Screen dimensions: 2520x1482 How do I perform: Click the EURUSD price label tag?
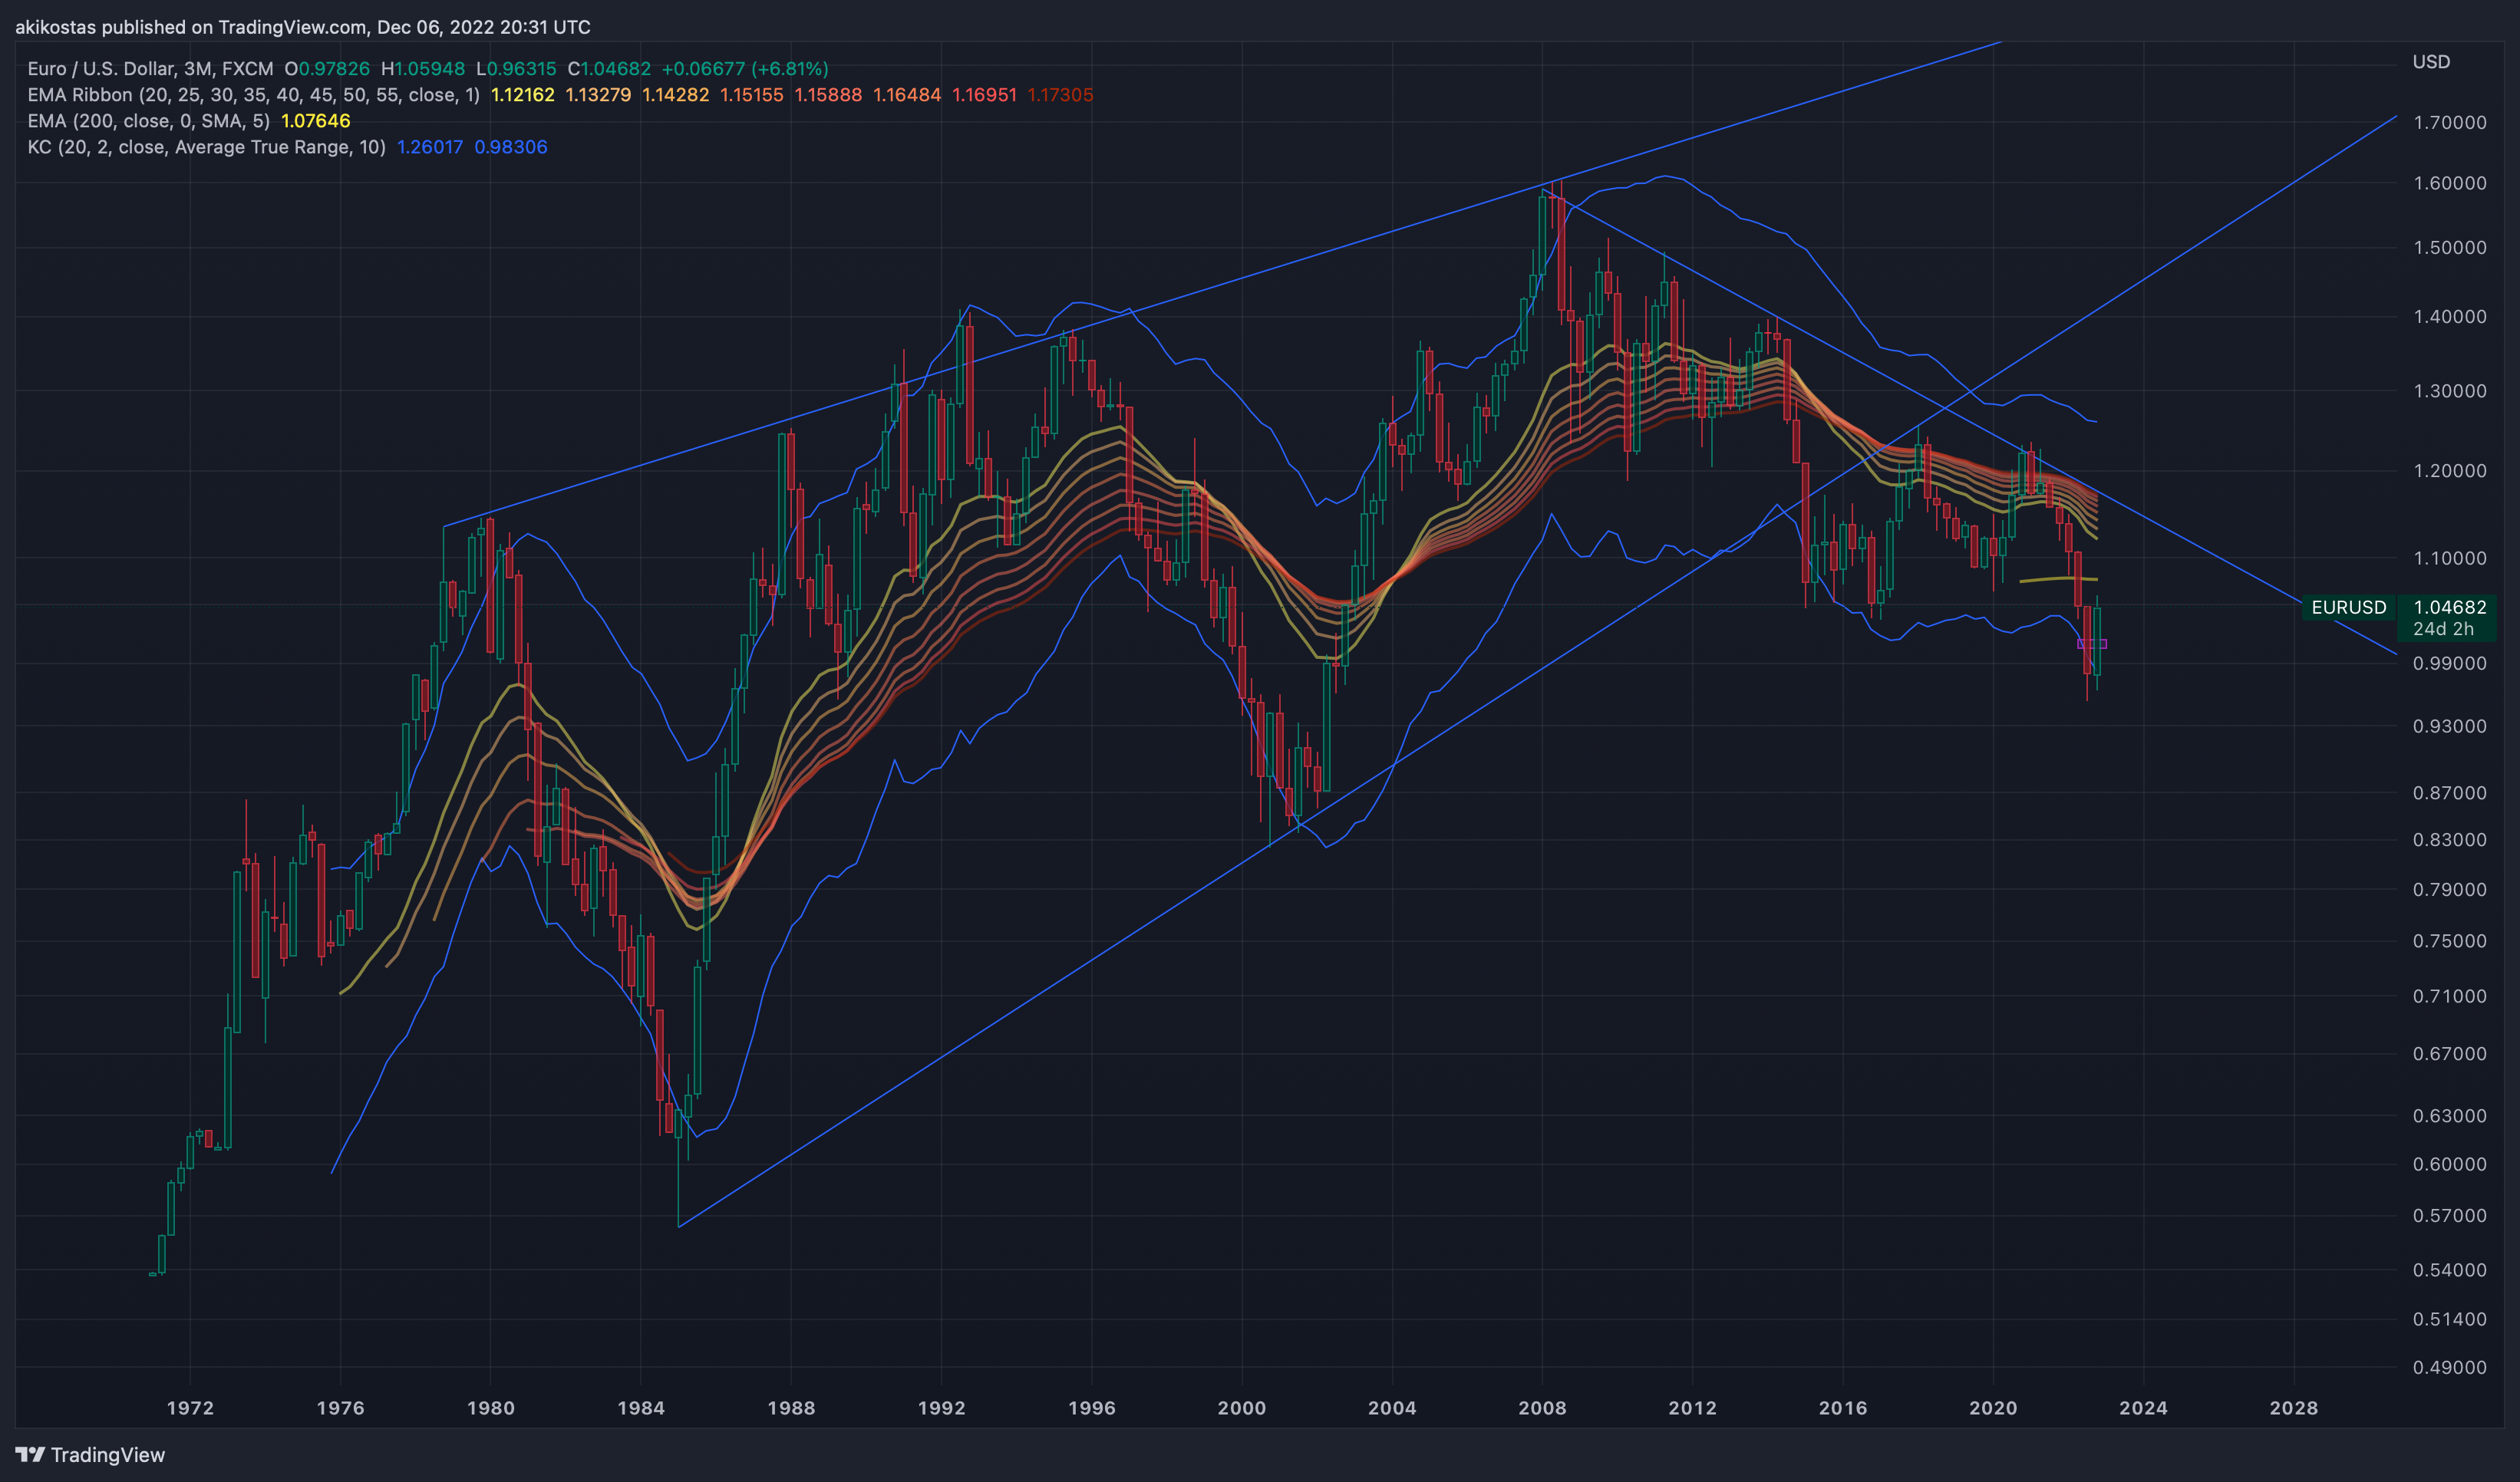2348,608
